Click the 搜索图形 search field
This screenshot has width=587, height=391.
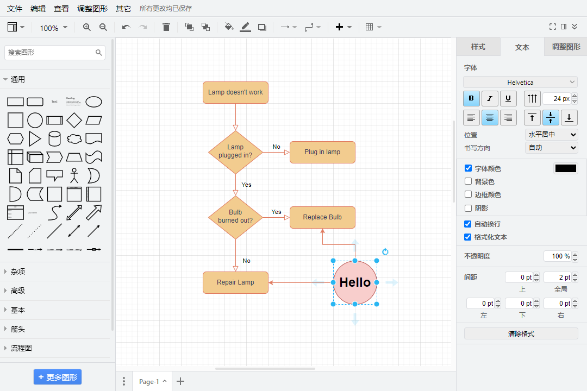click(50, 53)
